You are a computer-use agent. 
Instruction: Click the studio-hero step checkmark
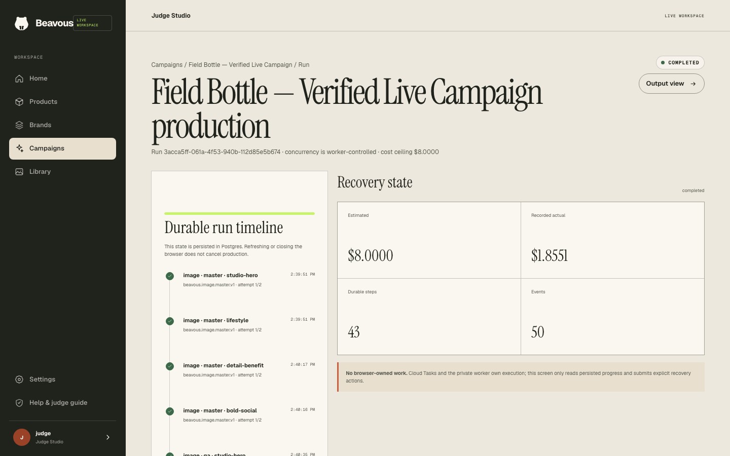coord(170,276)
